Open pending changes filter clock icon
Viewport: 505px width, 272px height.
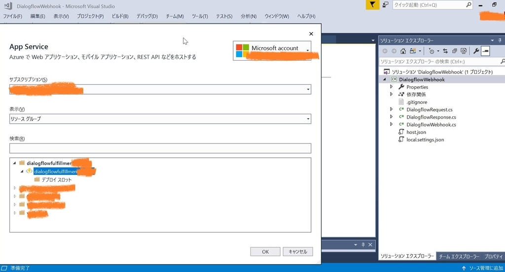(x=432, y=51)
